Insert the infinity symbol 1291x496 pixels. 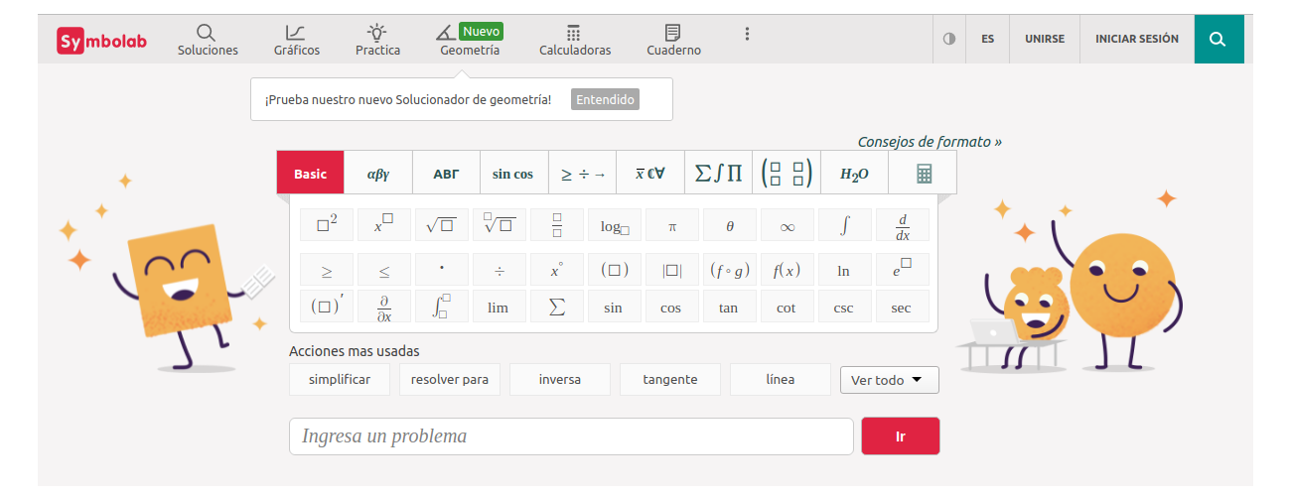point(787,225)
